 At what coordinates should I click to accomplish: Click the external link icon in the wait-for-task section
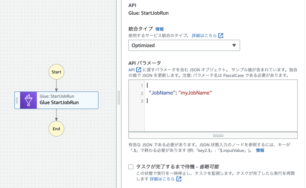[179, 179]
